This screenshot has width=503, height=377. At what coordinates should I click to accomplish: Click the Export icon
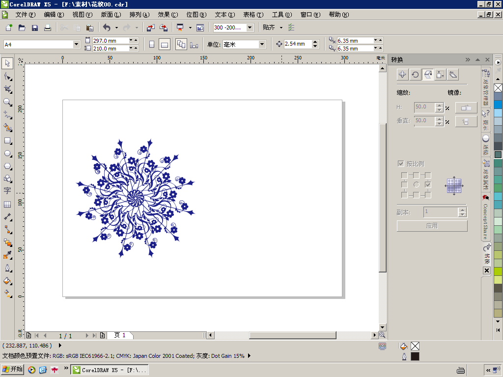click(163, 27)
